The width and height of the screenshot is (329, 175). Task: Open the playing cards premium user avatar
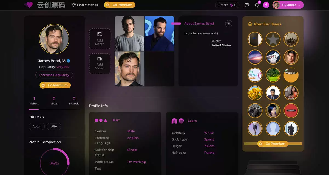(x=273, y=57)
